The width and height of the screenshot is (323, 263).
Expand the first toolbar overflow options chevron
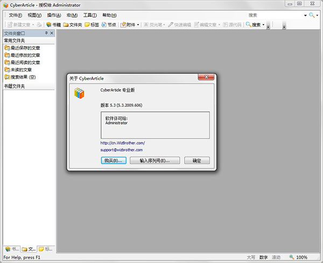coord(268,26)
